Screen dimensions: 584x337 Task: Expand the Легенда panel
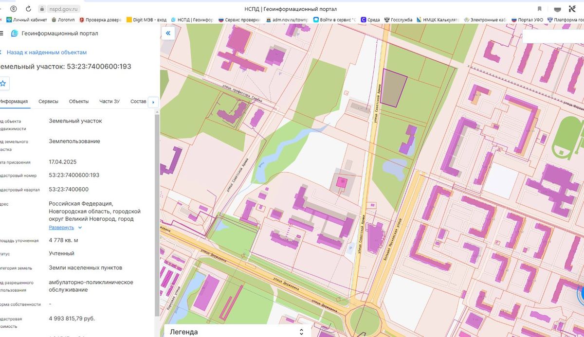point(301,332)
